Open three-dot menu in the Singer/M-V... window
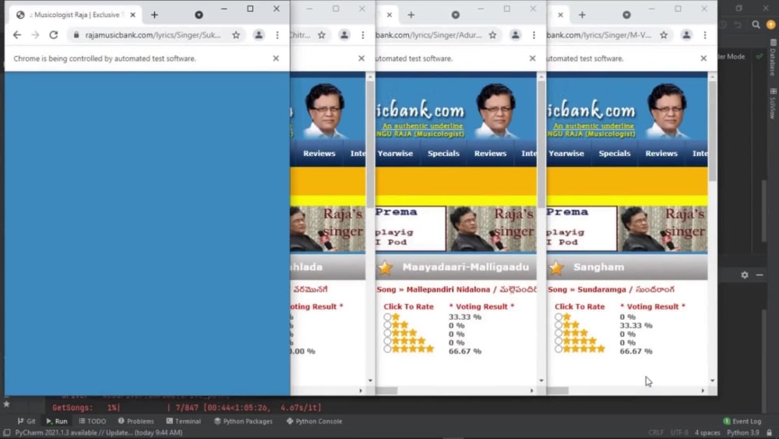Image resolution: width=779 pixels, height=439 pixels. pos(705,35)
